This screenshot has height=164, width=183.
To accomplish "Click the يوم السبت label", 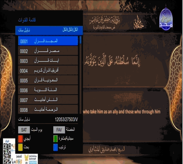I will tap(37, 130).
